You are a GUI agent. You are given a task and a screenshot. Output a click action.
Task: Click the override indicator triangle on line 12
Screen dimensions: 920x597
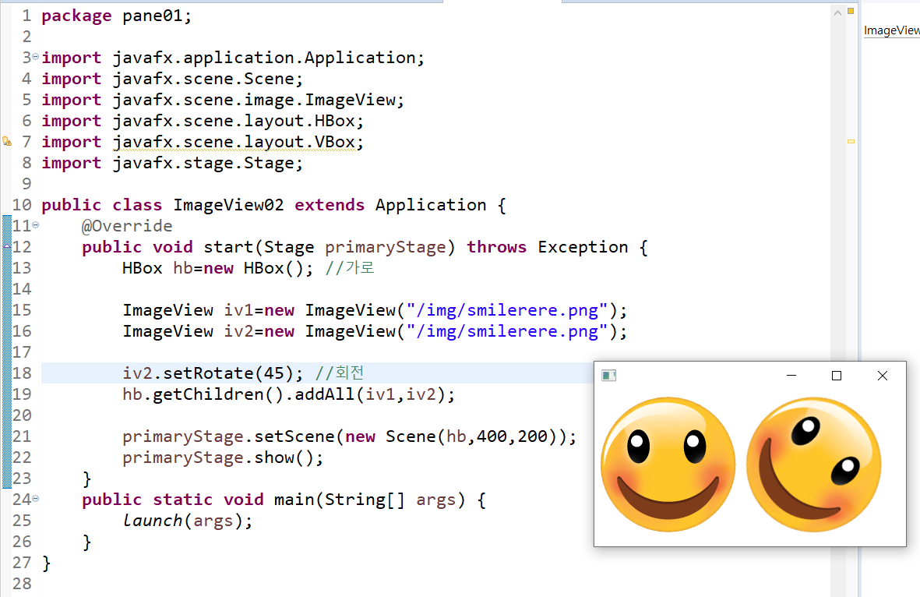click(x=7, y=246)
